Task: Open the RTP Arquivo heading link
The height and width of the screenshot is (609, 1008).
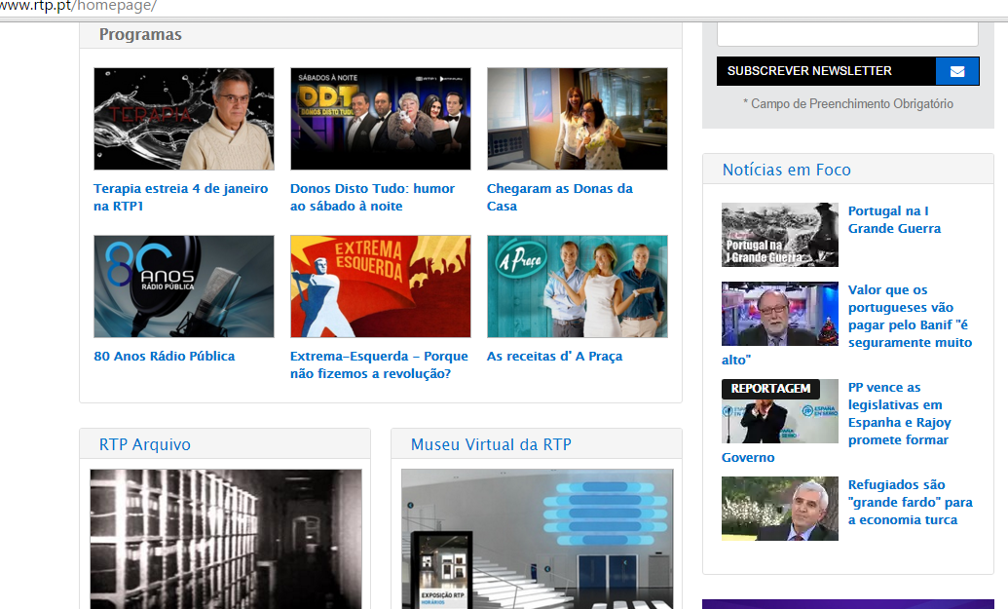Action: [145, 444]
